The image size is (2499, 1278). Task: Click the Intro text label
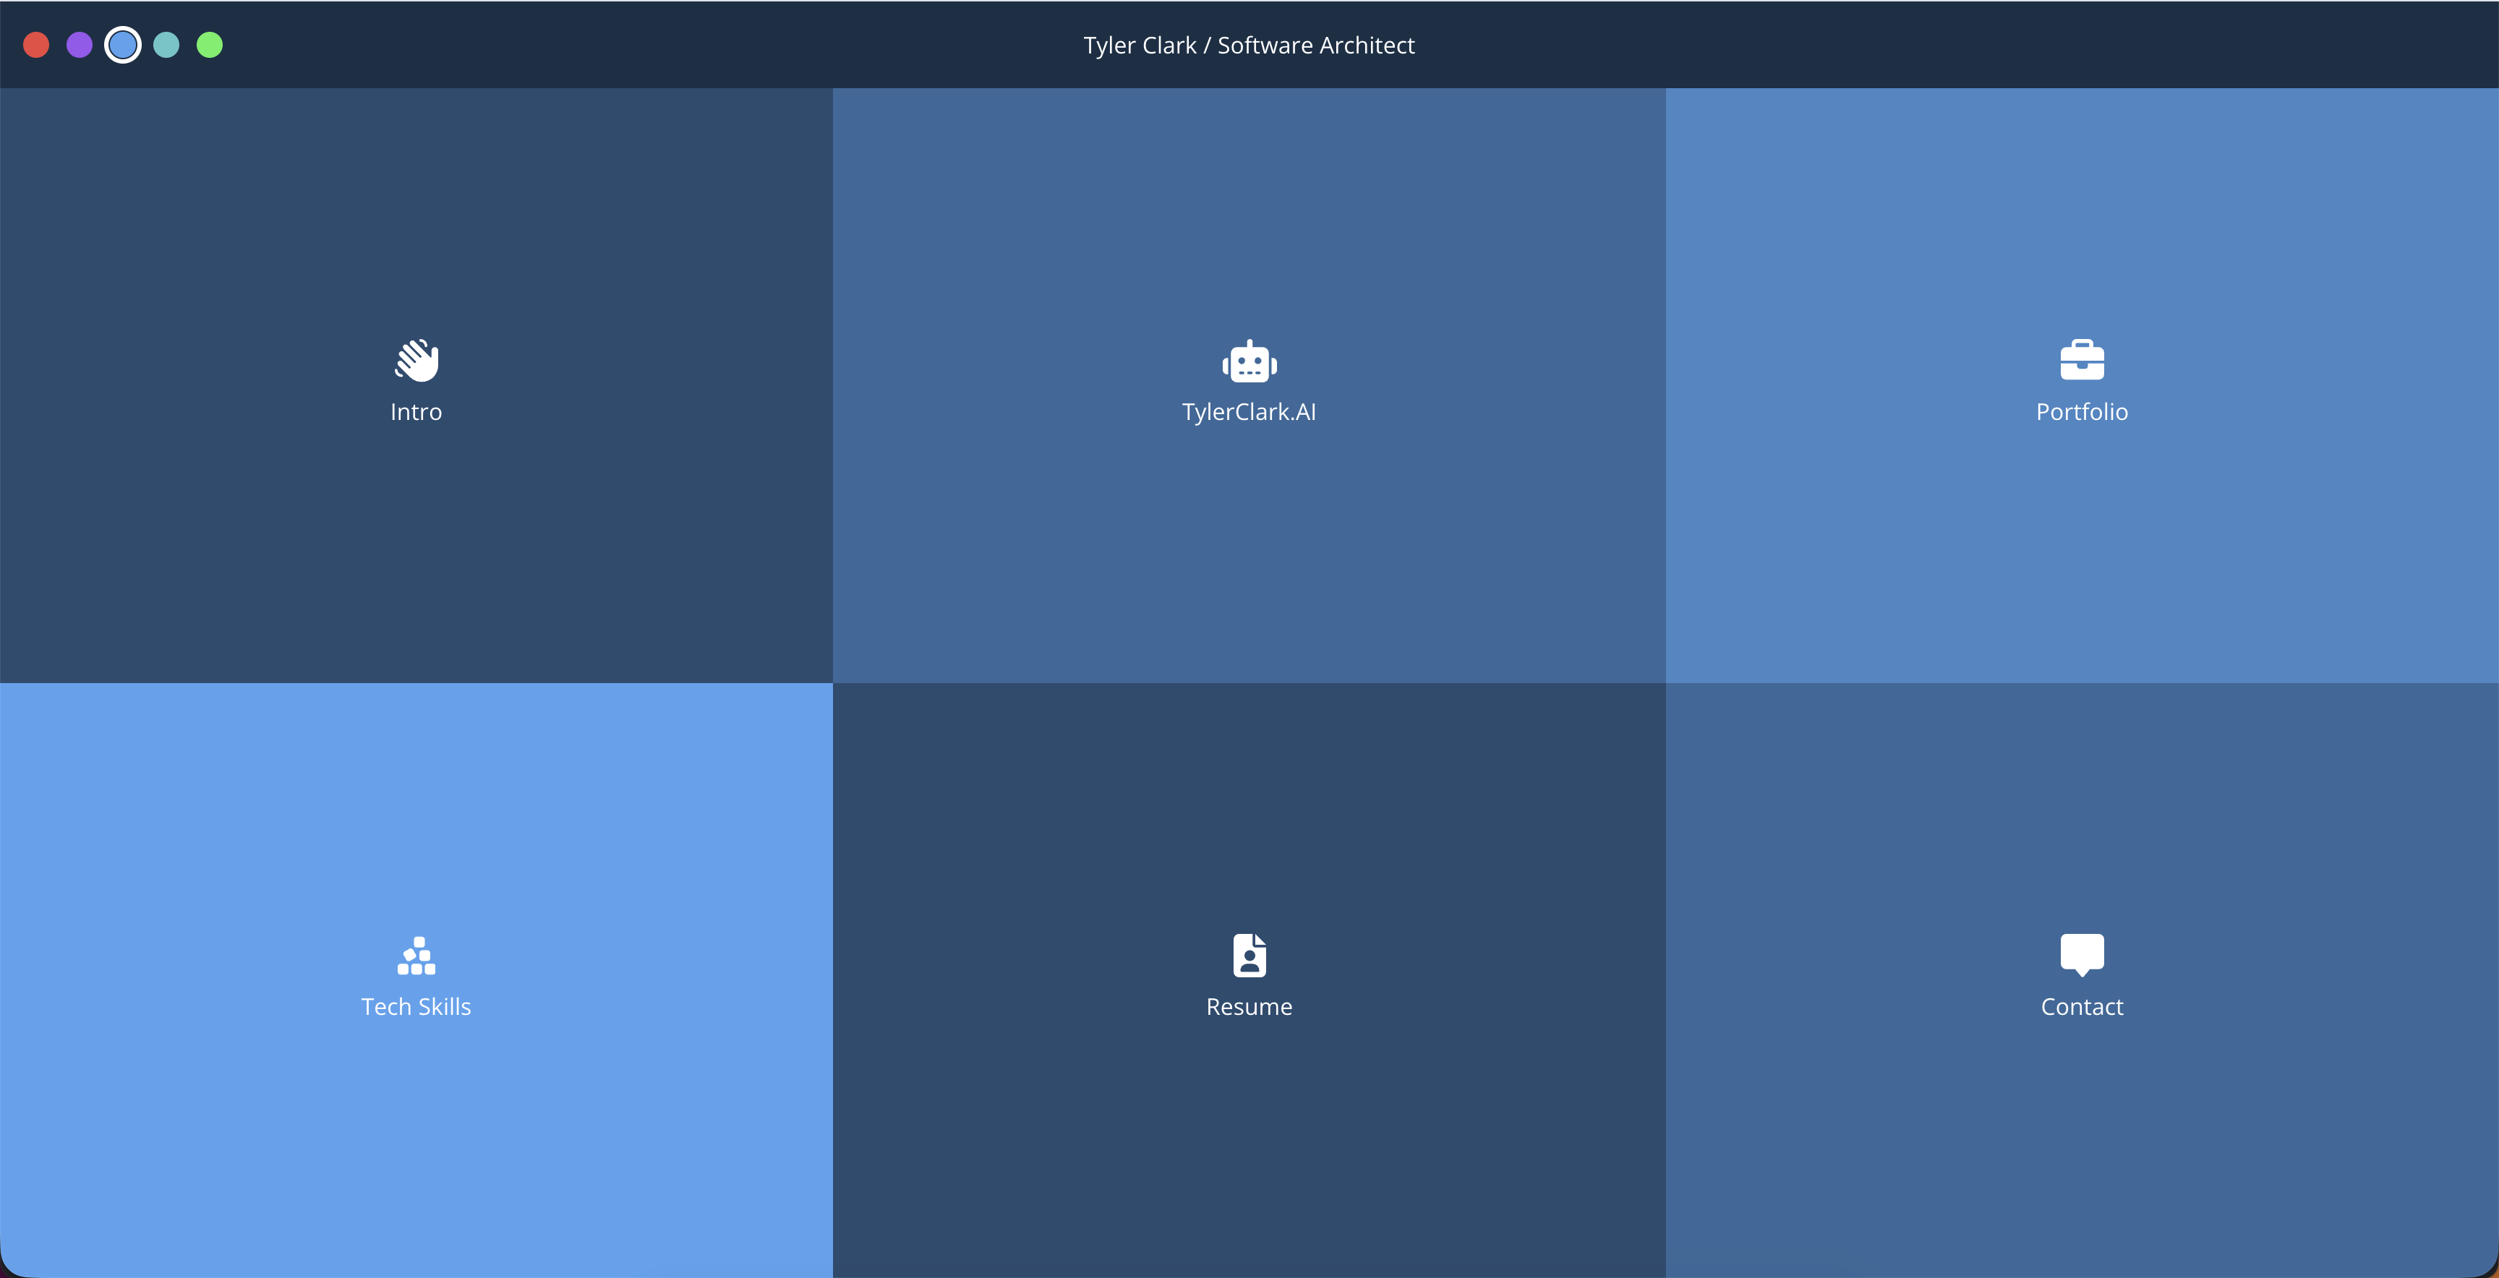point(416,412)
